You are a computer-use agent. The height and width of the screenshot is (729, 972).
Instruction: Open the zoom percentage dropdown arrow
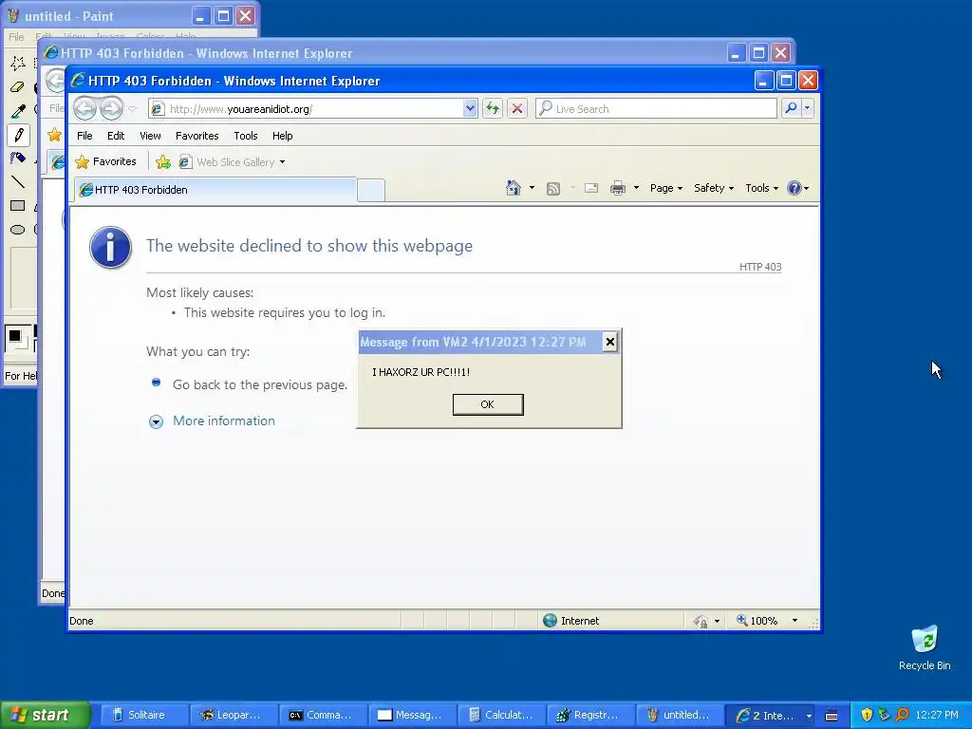(794, 621)
